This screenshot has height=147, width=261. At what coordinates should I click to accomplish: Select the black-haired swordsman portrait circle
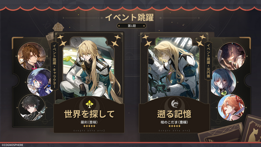[x=32, y=107]
